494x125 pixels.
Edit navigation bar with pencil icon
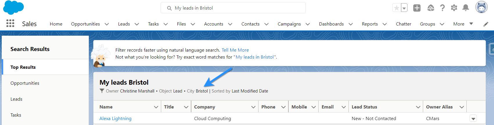[486, 24]
